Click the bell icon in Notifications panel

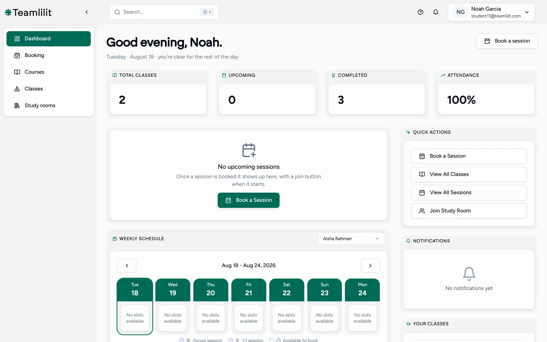(x=469, y=274)
